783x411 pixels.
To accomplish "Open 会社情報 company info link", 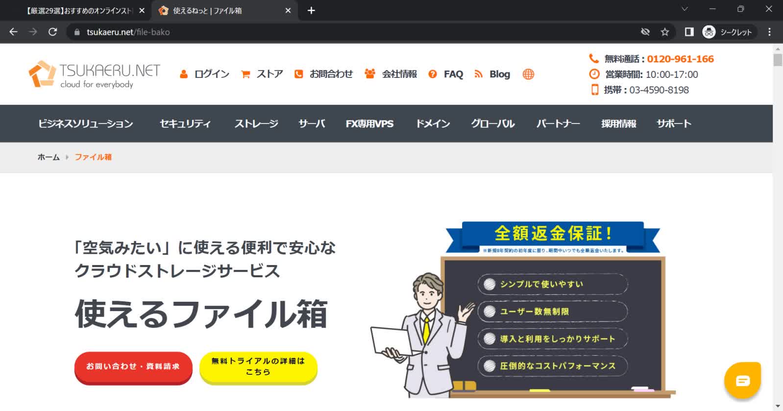I will [x=391, y=74].
